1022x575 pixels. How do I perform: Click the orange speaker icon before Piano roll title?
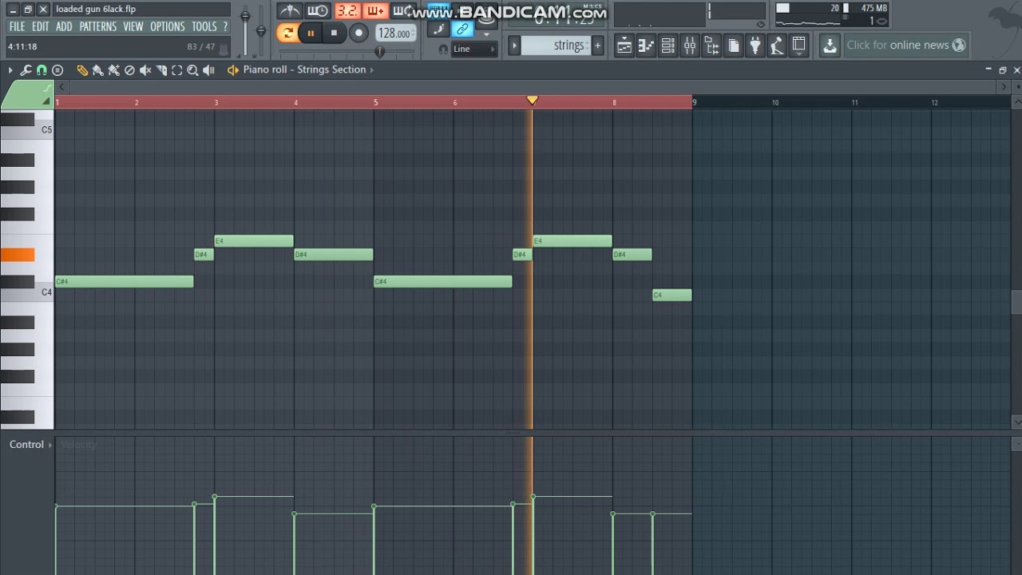point(232,70)
